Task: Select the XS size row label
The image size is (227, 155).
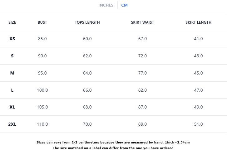Action: 12,39
